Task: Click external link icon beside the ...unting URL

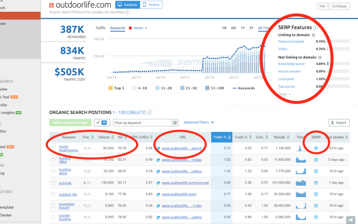Action: point(158,217)
